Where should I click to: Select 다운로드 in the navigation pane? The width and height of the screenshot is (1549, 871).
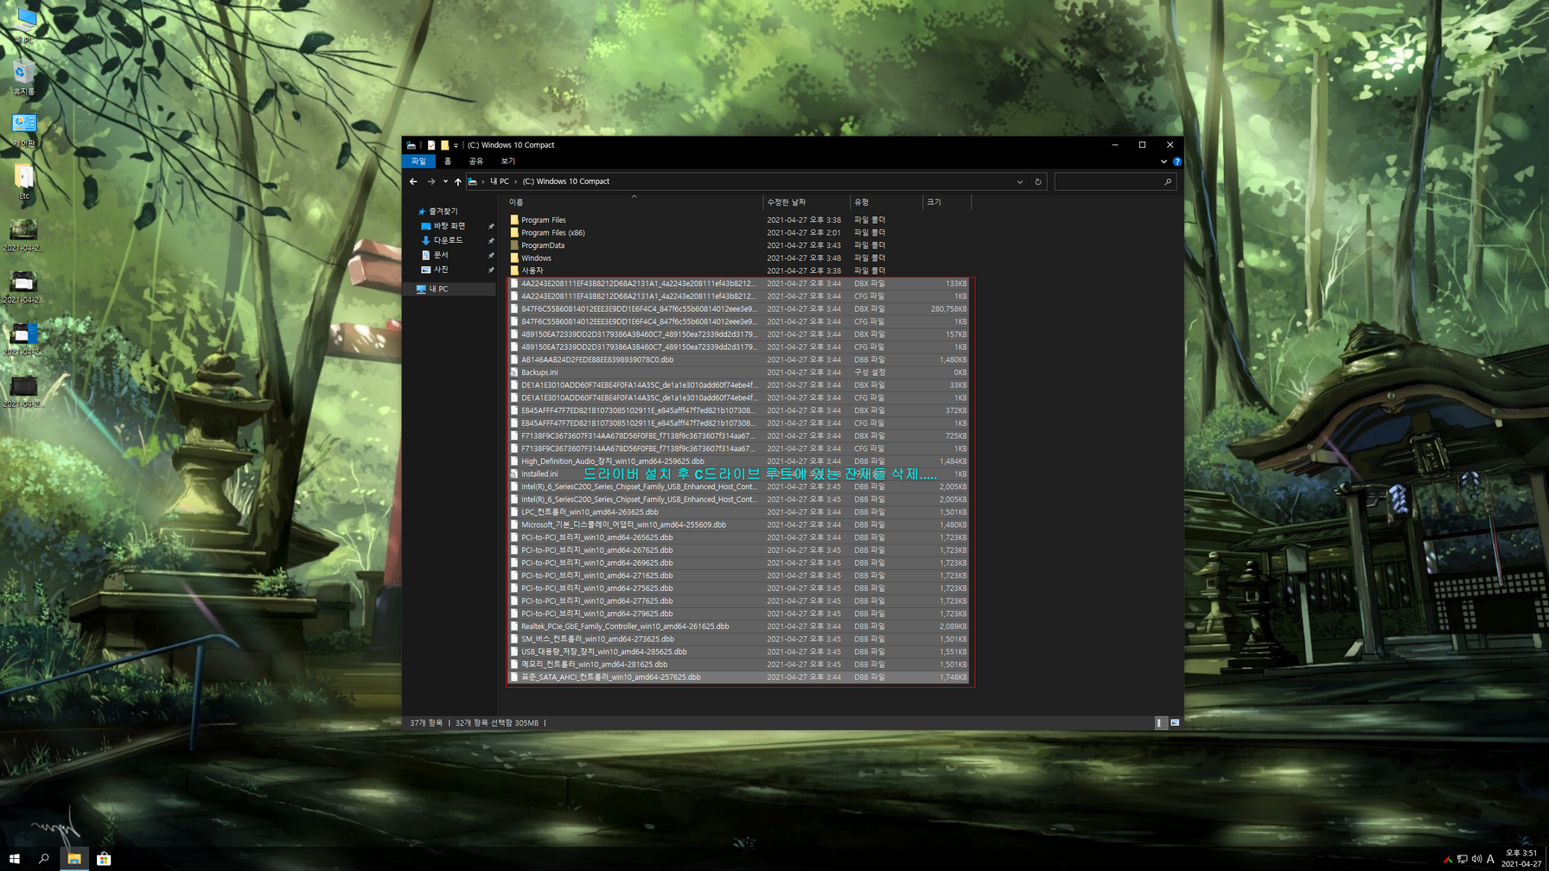pos(448,240)
